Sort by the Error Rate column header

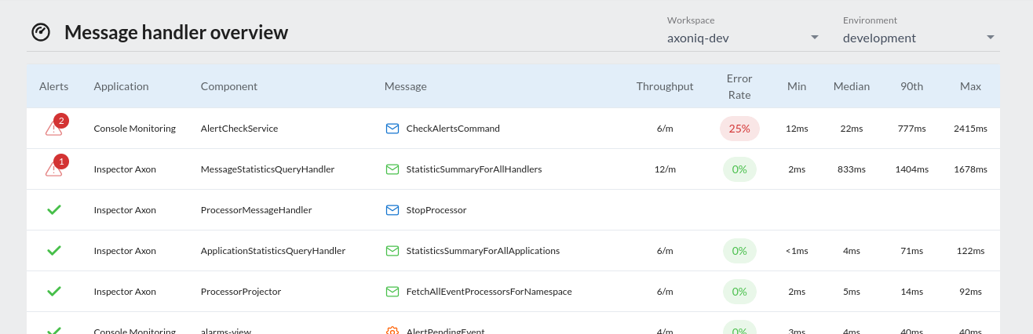tap(739, 86)
